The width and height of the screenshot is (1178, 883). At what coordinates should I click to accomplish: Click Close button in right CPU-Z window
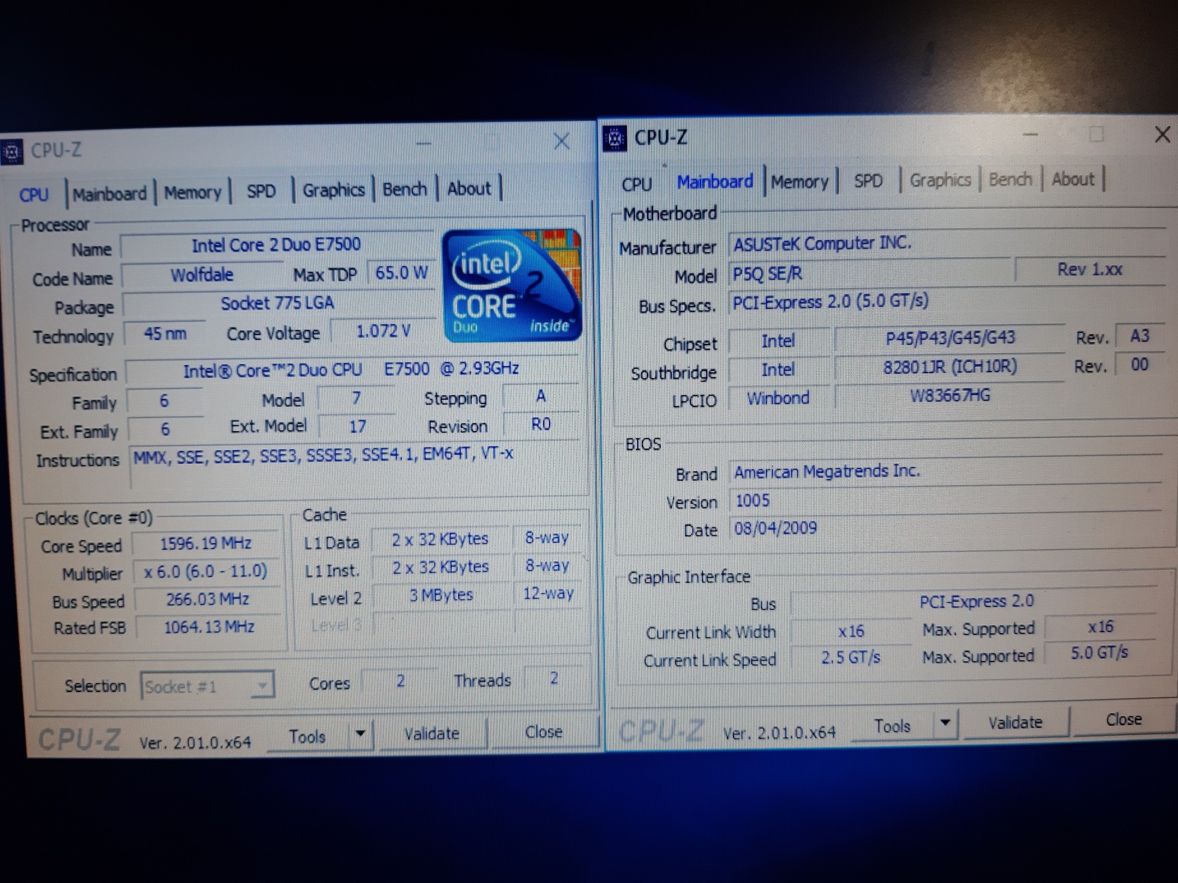[1124, 720]
